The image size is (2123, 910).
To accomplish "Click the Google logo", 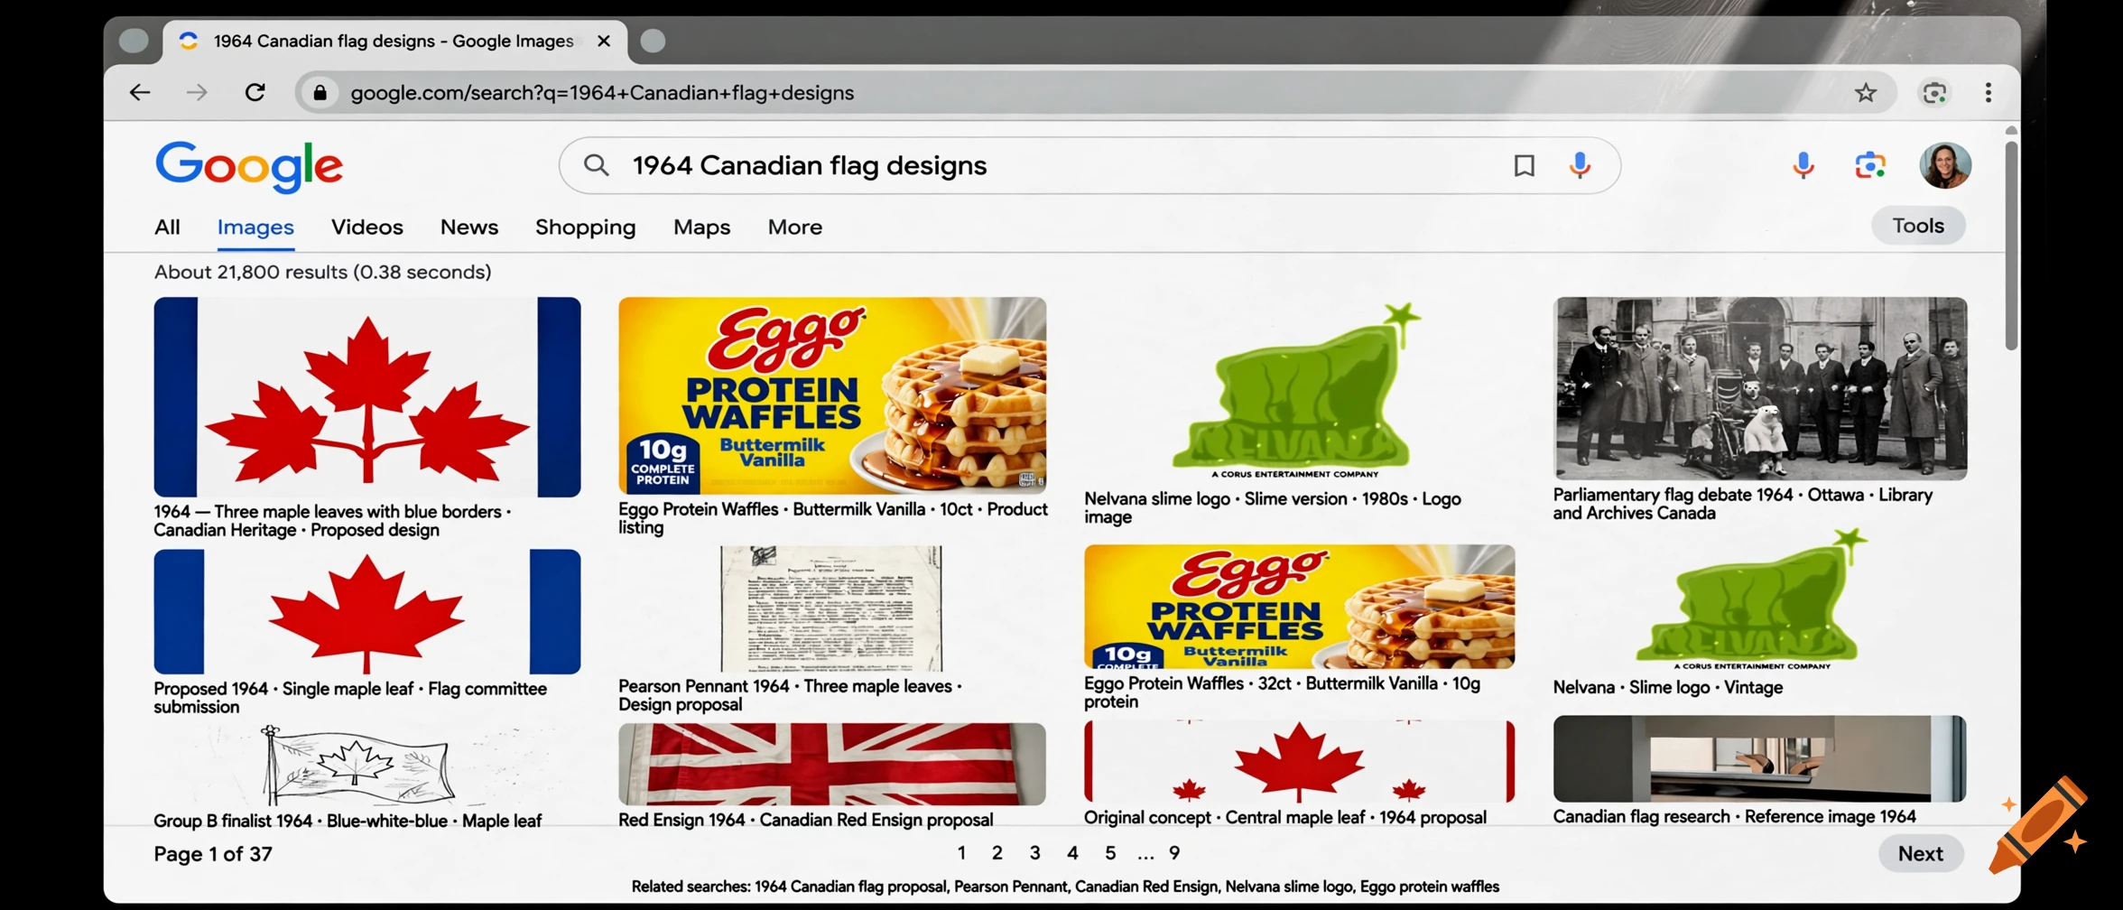I will pos(249,167).
